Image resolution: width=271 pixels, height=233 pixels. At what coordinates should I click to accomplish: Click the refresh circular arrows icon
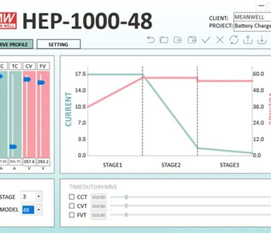tap(233, 40)
